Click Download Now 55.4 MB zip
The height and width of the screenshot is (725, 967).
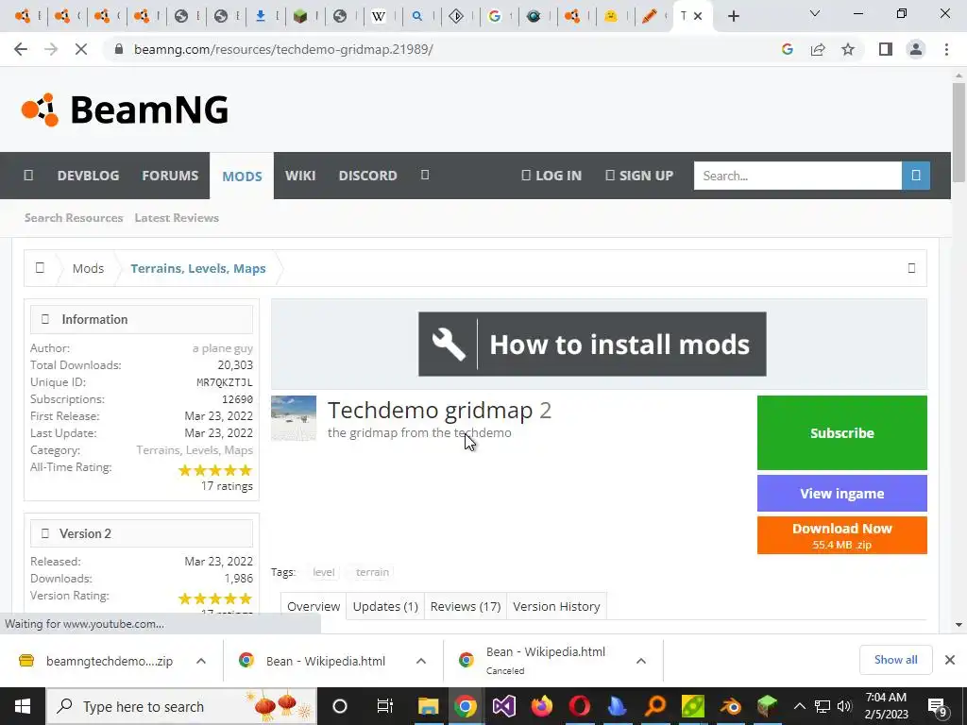(841, 535)
